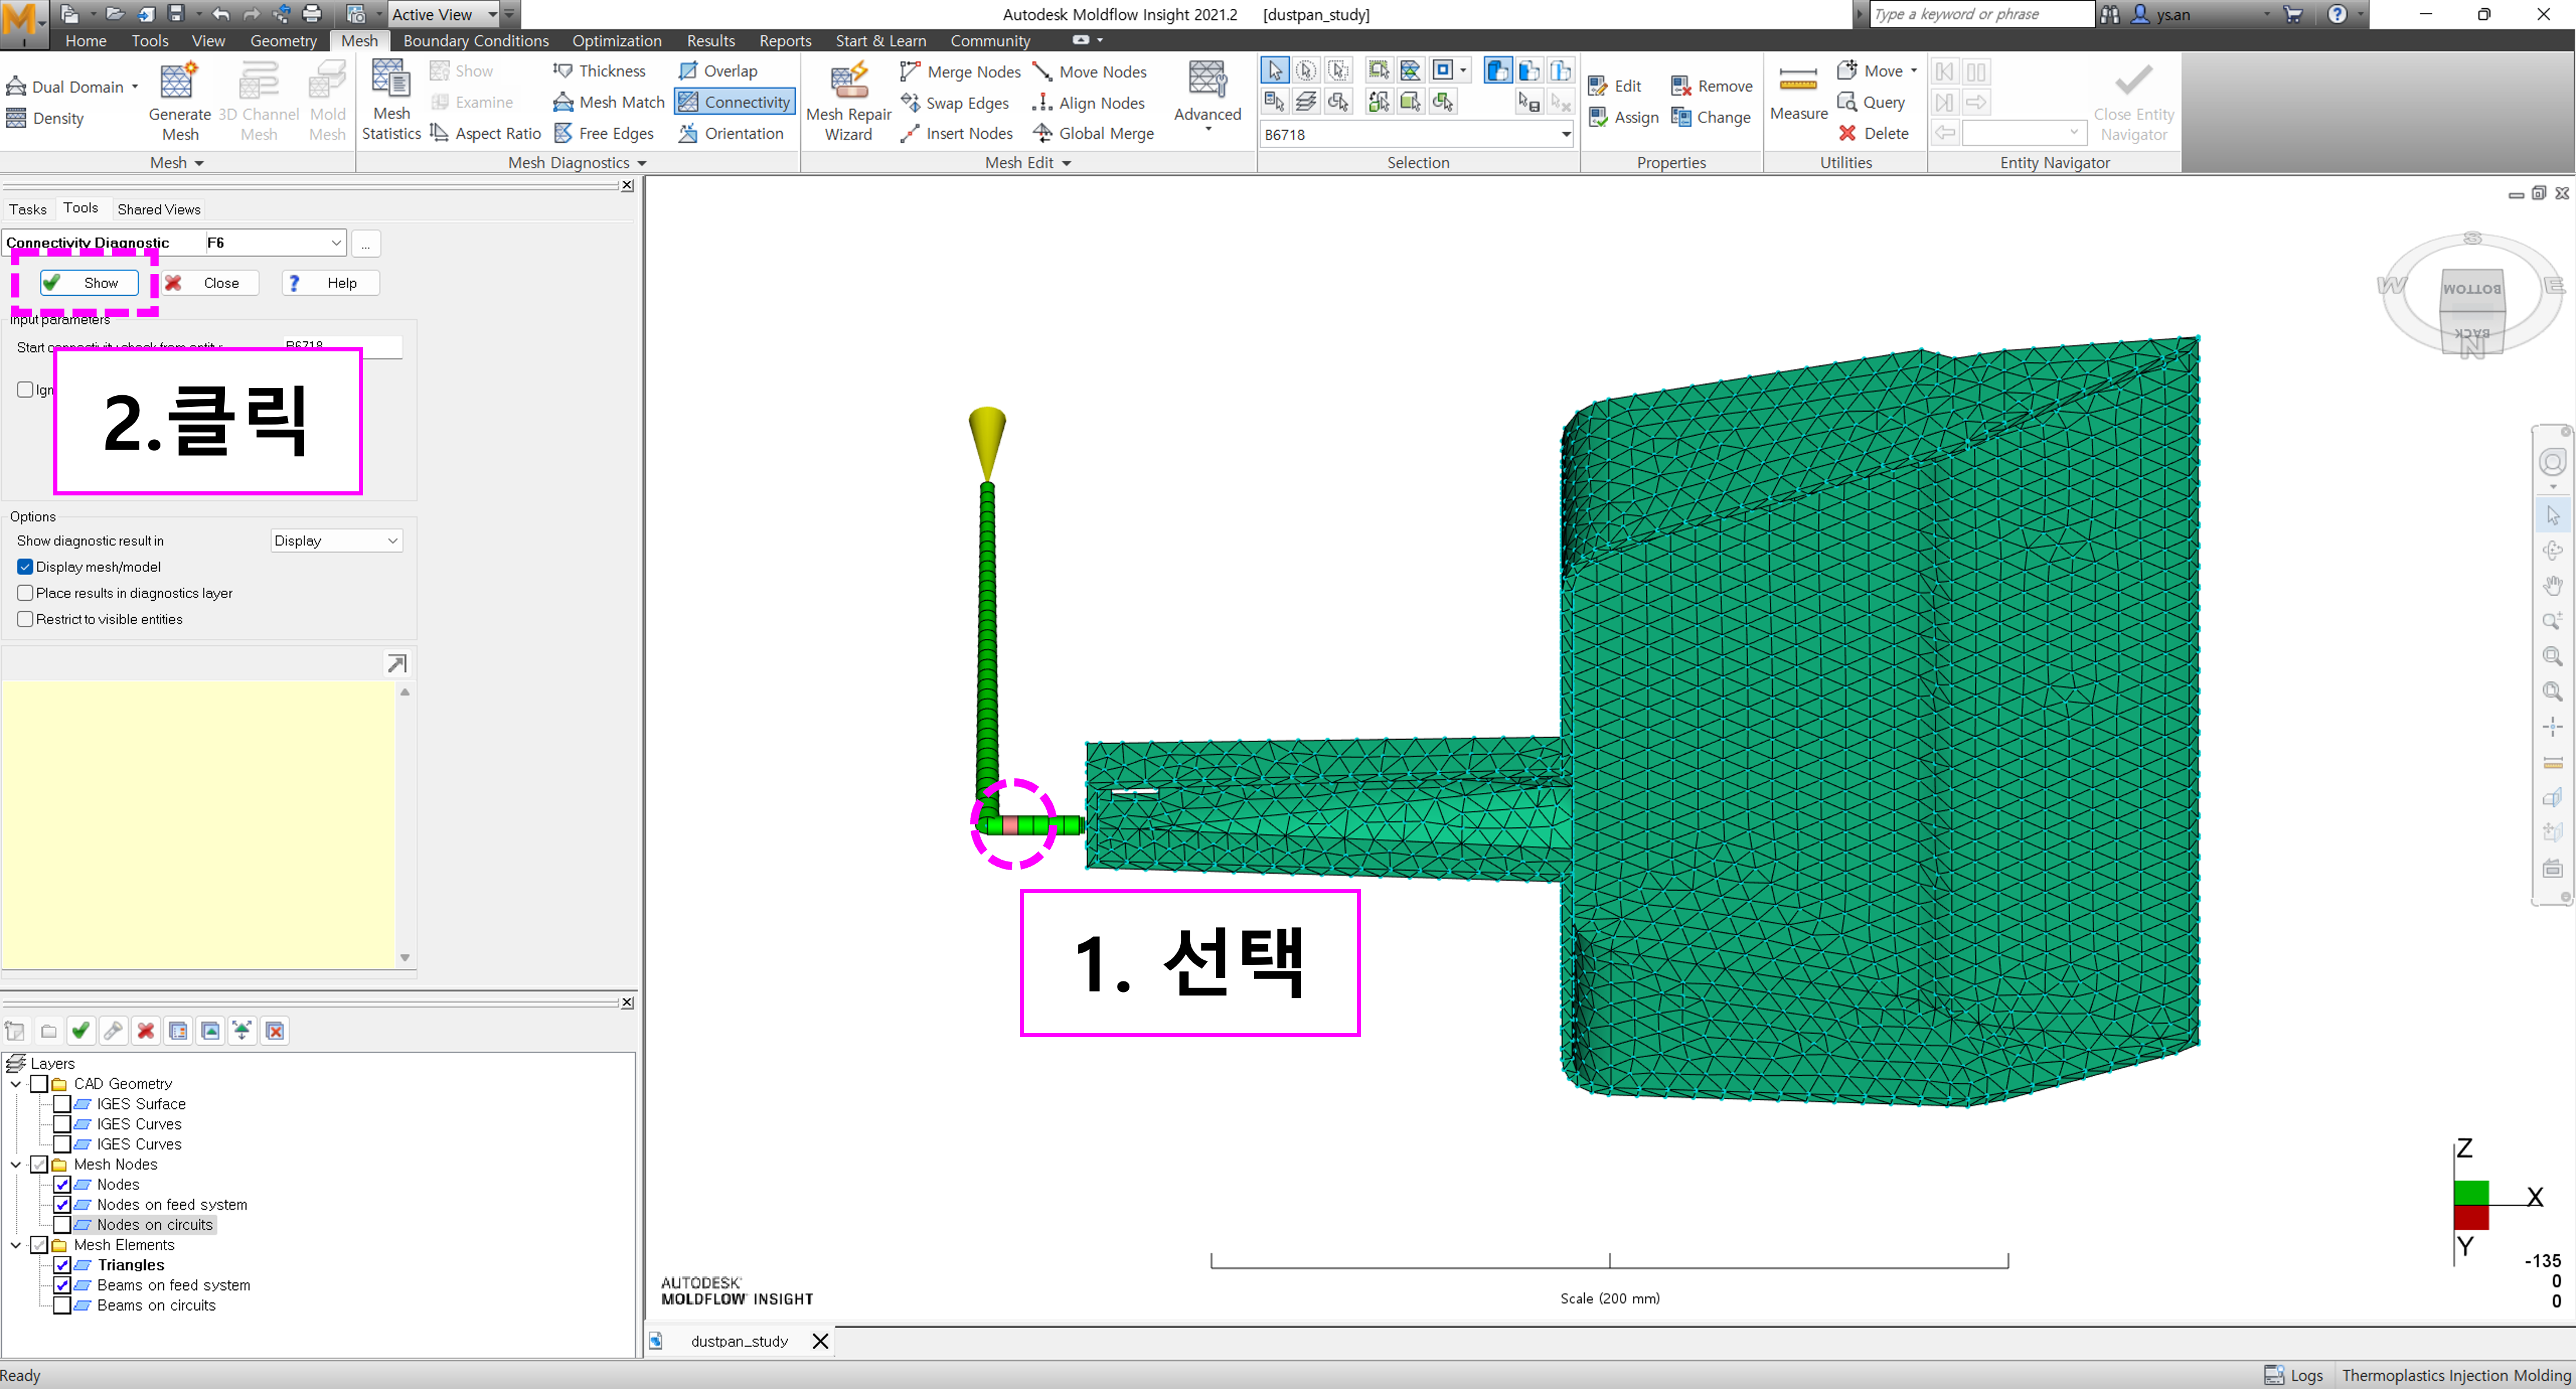Screen dimensions: 2576x1389
Task: Expand the Advanced mesh edit menu
Action: [x=1207, y=98]
